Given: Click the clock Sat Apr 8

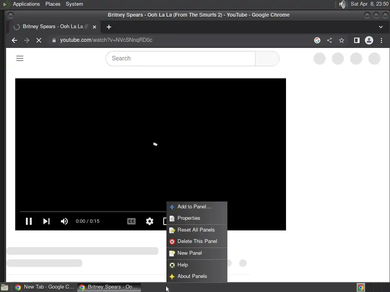Looking at the screenshot, I should click(369, 4).
